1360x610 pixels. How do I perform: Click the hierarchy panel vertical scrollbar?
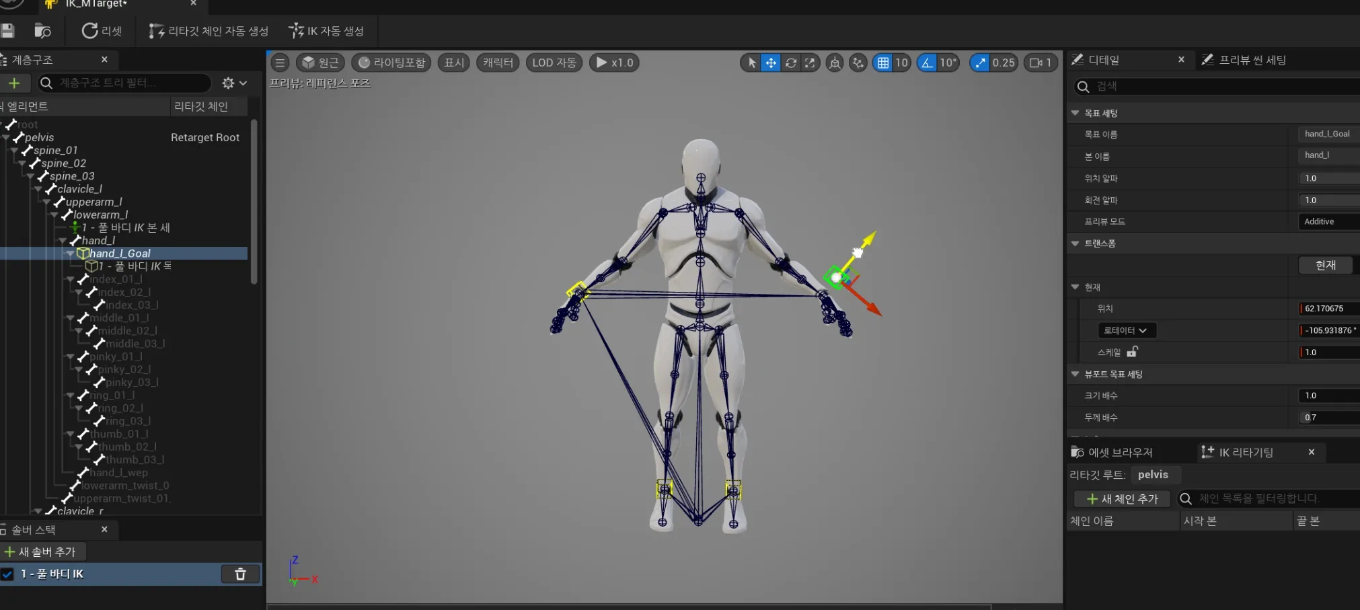point(254,202)
